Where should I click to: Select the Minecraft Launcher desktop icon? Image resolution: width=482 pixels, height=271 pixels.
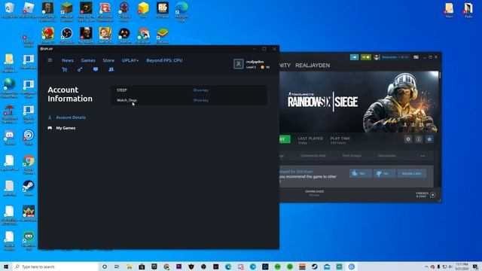click(67, 12)
